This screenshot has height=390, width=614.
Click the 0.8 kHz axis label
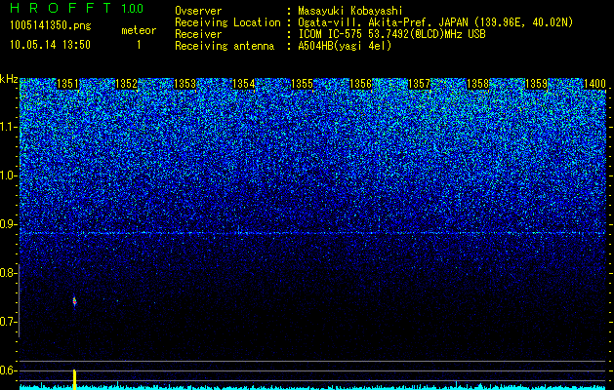(x=8, y=273)
